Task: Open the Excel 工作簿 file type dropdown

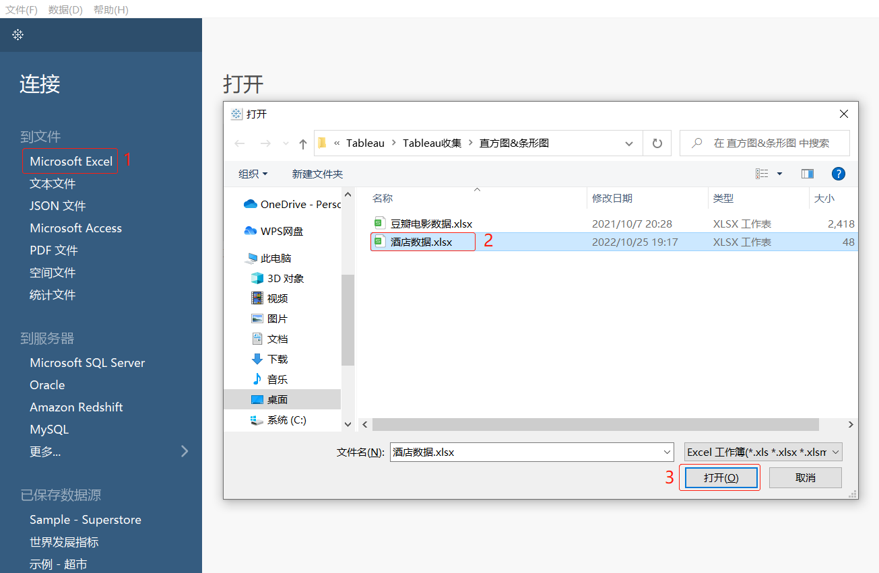Action: 763,452
